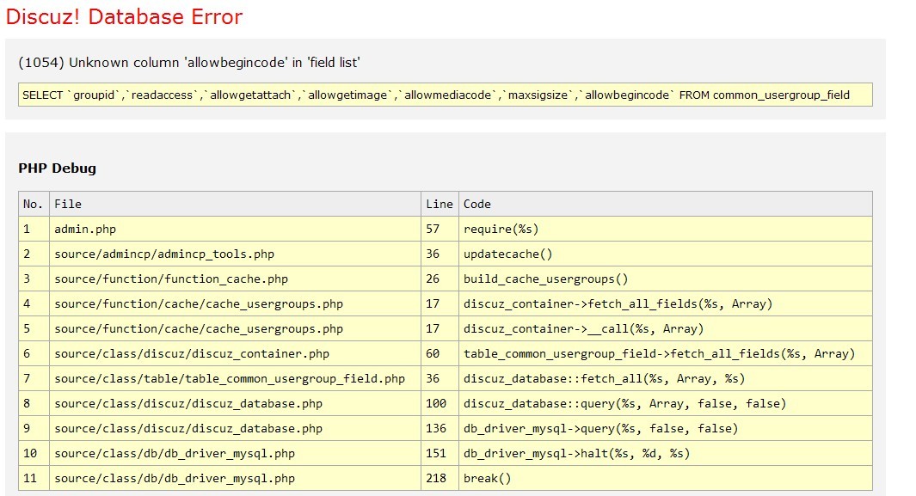916x496 pixels.
Task: Click row number 1 cell
Action: click(x=34, y=230)
